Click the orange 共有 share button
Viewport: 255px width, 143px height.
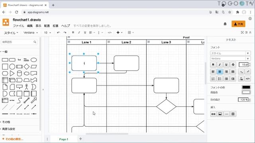click(238, 24)
